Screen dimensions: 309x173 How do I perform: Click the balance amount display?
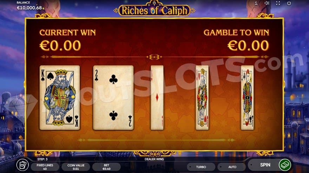[x=29, y=8]
